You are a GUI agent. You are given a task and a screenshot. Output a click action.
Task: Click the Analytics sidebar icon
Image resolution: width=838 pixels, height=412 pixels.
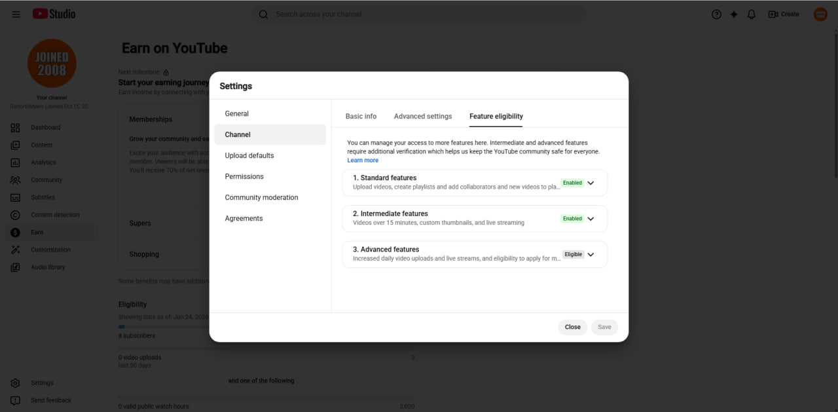point(16,162)
